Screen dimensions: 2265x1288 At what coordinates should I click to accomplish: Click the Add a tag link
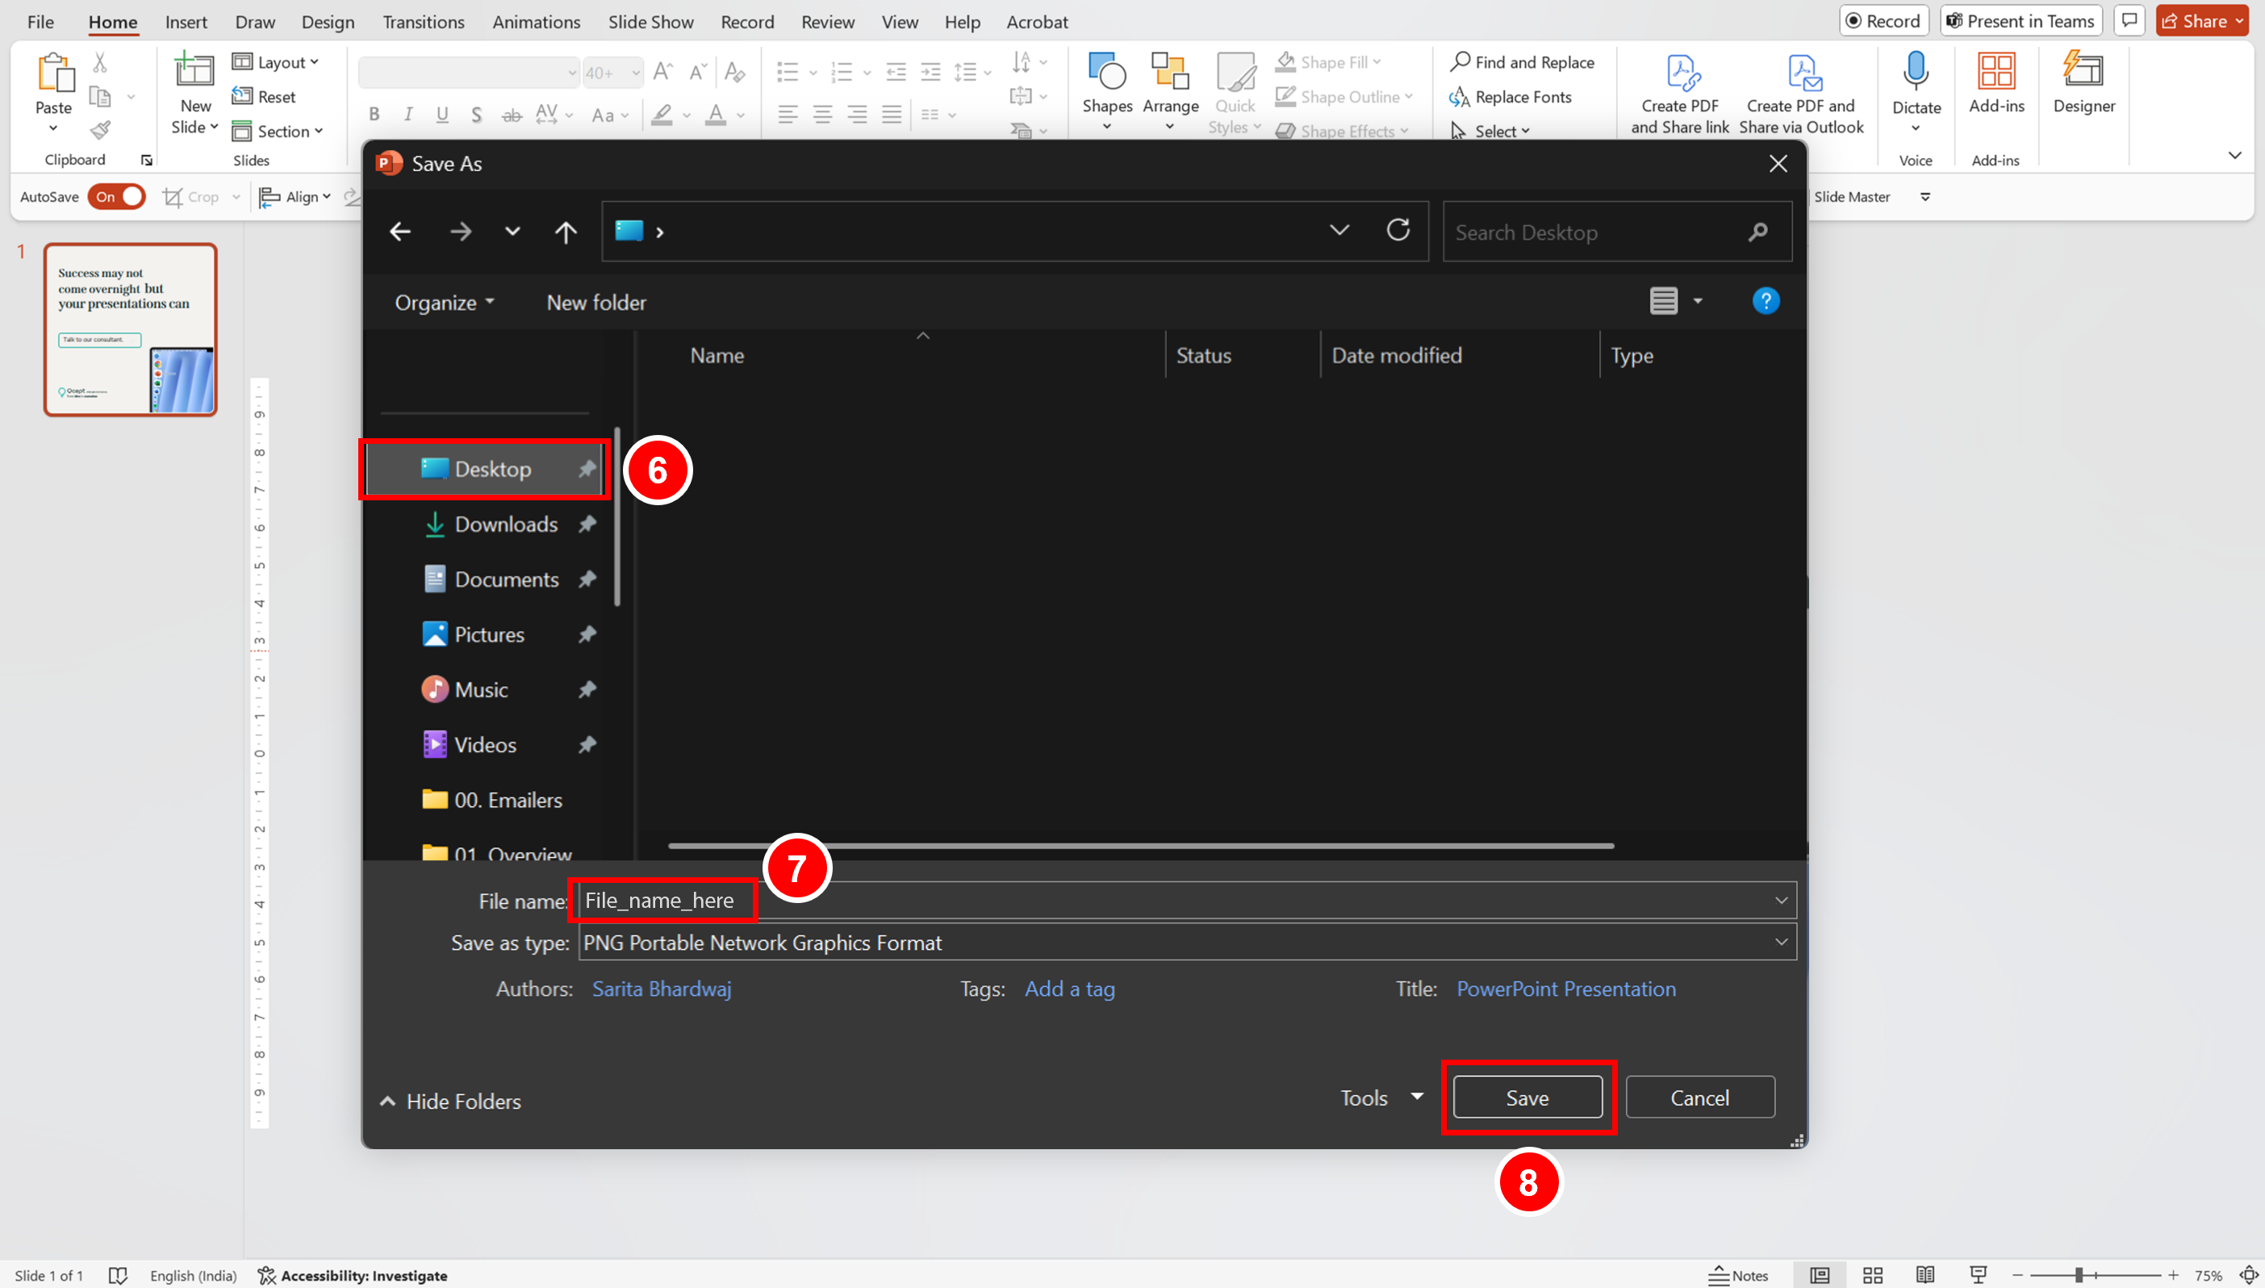point(1069,989)
